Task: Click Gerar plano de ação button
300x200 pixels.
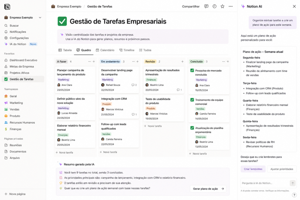Action: (x=208, y=189)
